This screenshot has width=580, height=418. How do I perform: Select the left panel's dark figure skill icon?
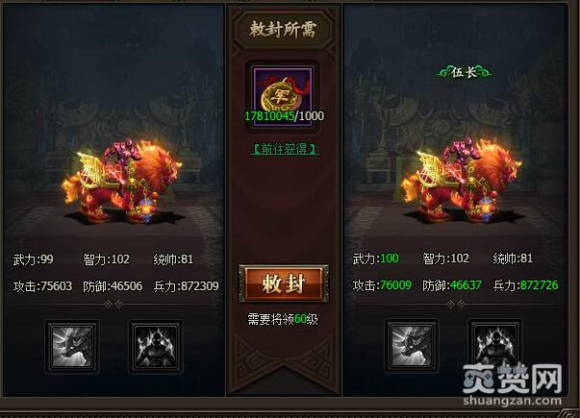point(156,346)
